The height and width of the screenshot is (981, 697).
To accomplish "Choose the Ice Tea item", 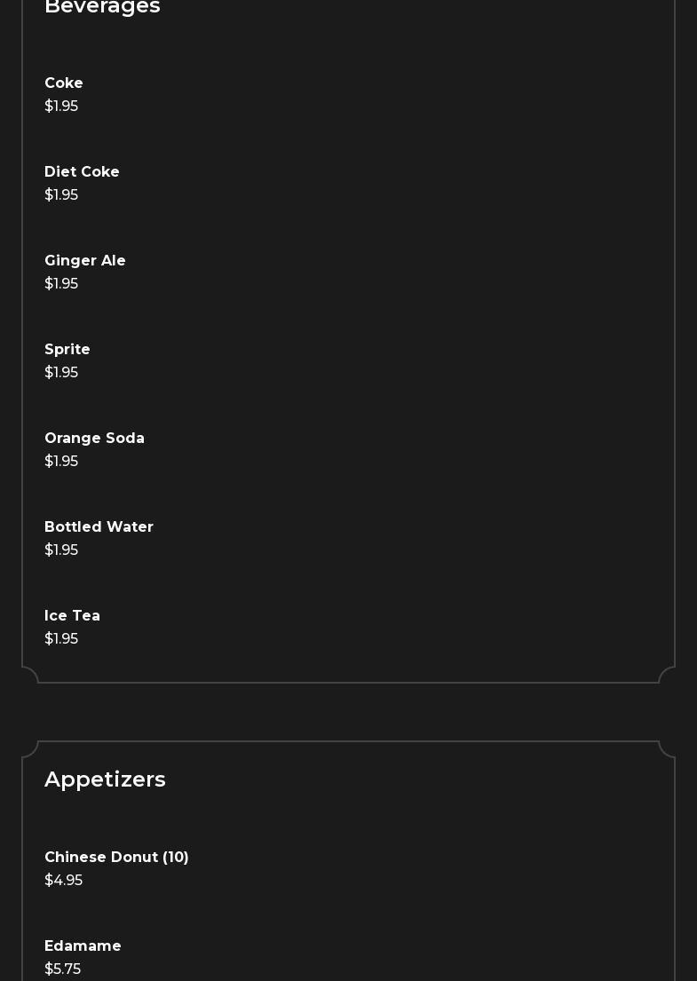I will [x=72, y=616].
